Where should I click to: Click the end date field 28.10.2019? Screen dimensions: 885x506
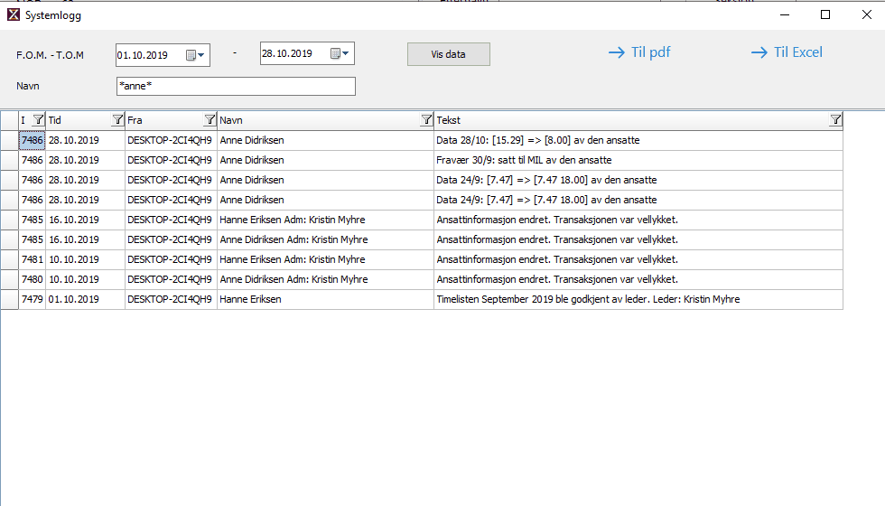tap(293, 54)
